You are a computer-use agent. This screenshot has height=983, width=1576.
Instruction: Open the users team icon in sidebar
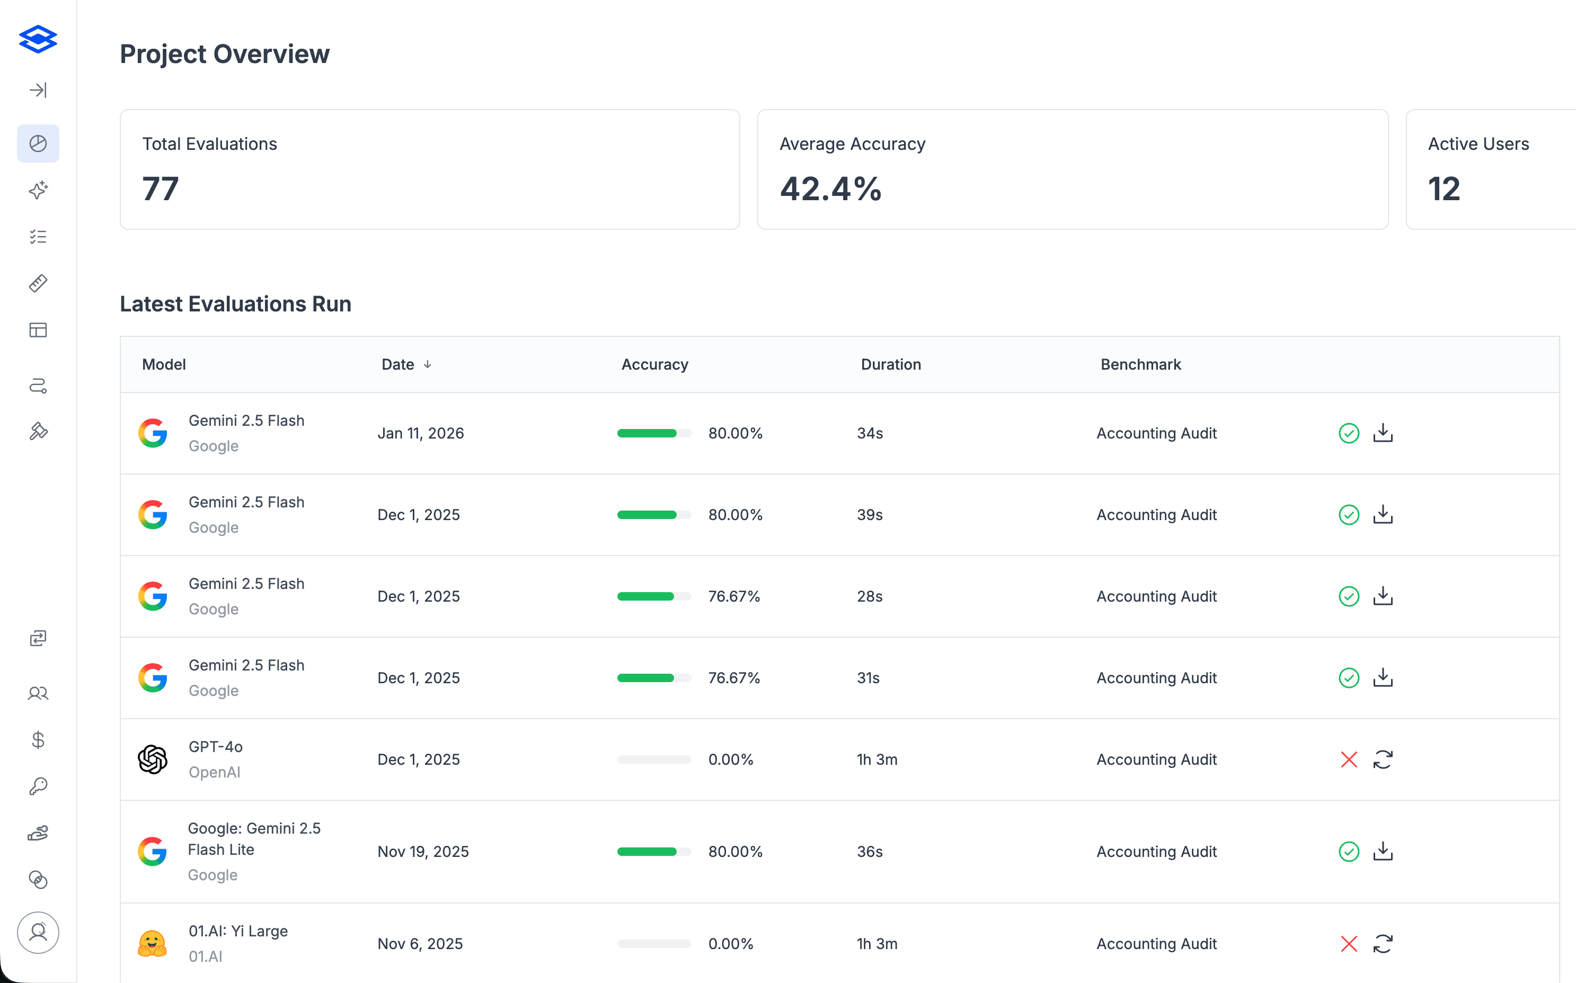point(38,693)
